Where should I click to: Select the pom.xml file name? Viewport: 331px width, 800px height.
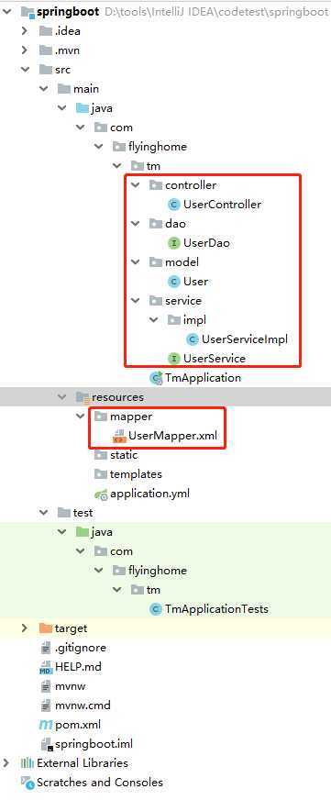(x=78, y=725)
